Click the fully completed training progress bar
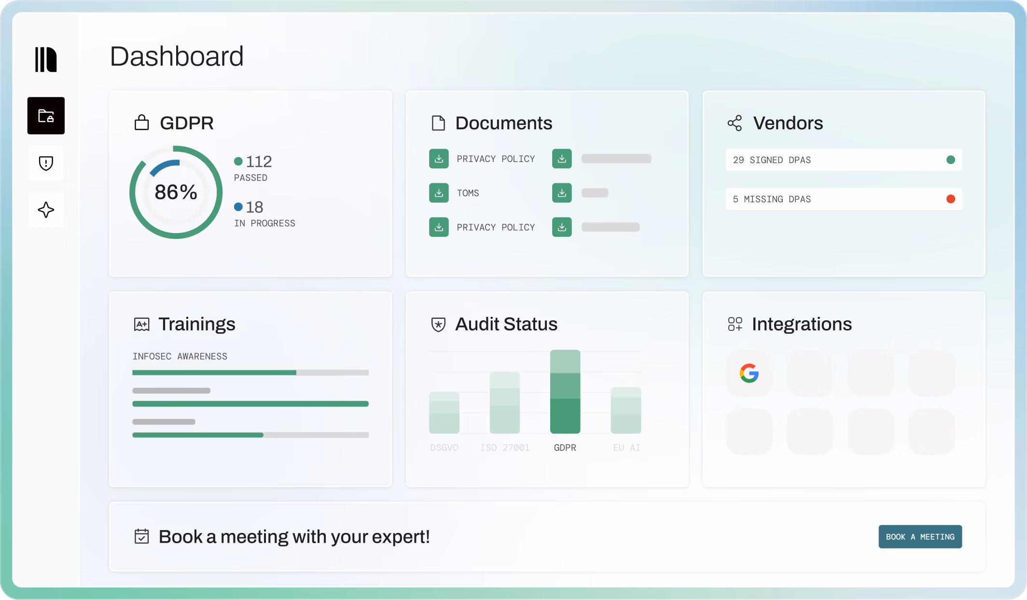This screenshot has width=1027, height=600. pyautogui.click(x=250, y=404)
